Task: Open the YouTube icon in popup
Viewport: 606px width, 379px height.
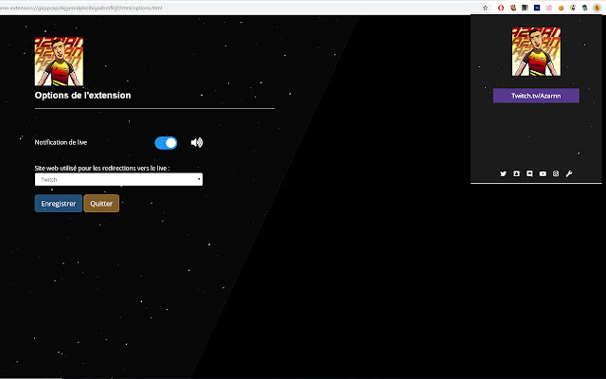Action: coord(543,173)
